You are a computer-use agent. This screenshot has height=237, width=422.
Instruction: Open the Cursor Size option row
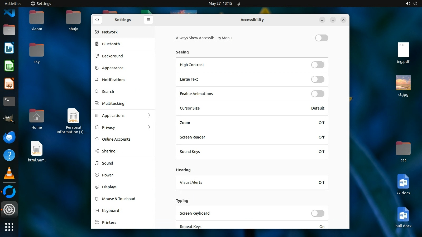coord(252,108)
